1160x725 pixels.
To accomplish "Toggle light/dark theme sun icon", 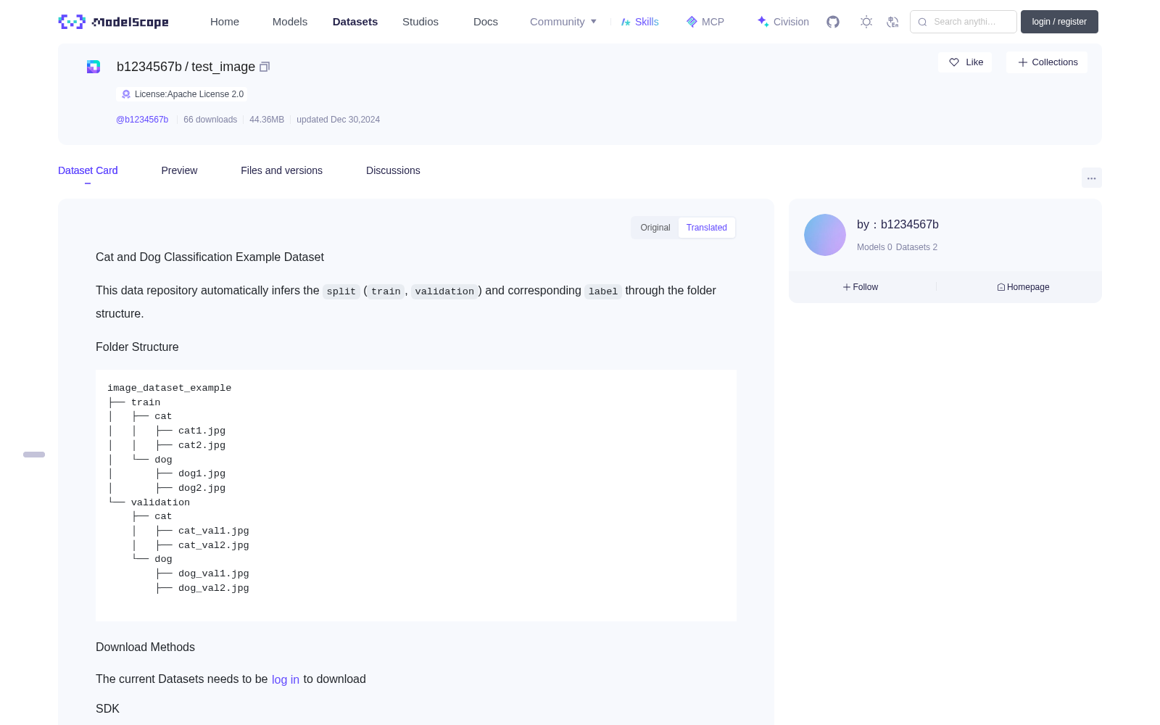I will (866, 22).
